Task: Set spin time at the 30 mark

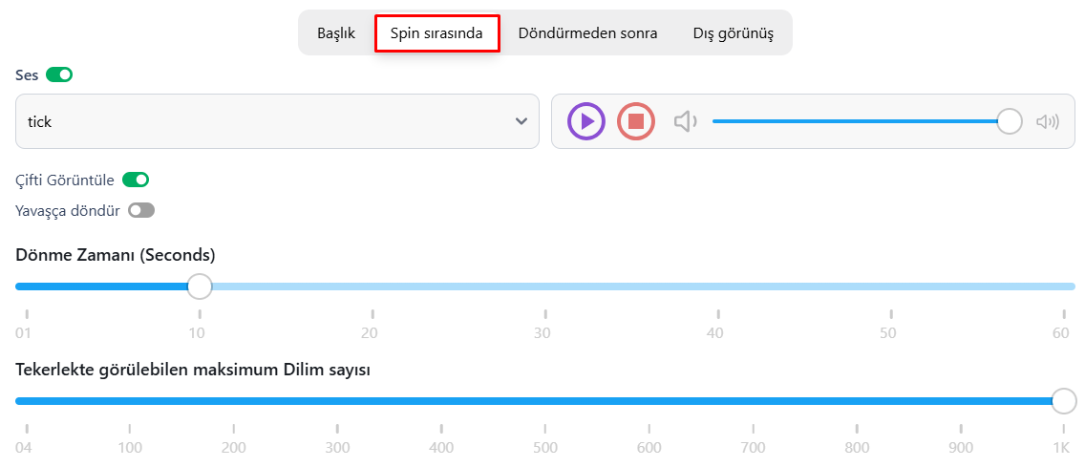Action: pyautogui.click(x=545, y=287)
